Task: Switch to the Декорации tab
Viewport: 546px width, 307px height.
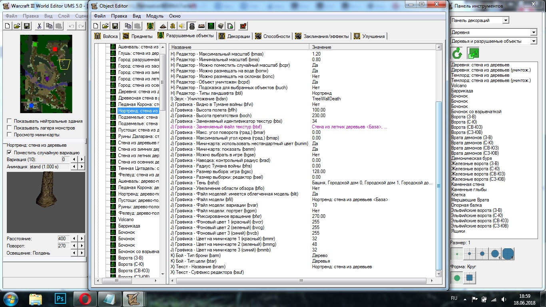Action: [x=235, y=36]
